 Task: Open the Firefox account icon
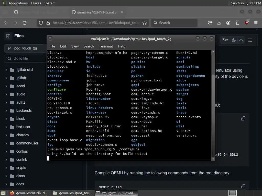click(228, 23)
